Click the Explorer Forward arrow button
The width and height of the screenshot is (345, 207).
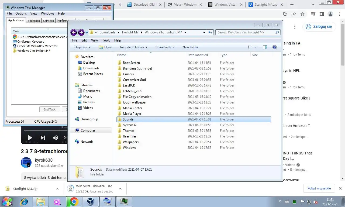81,32
